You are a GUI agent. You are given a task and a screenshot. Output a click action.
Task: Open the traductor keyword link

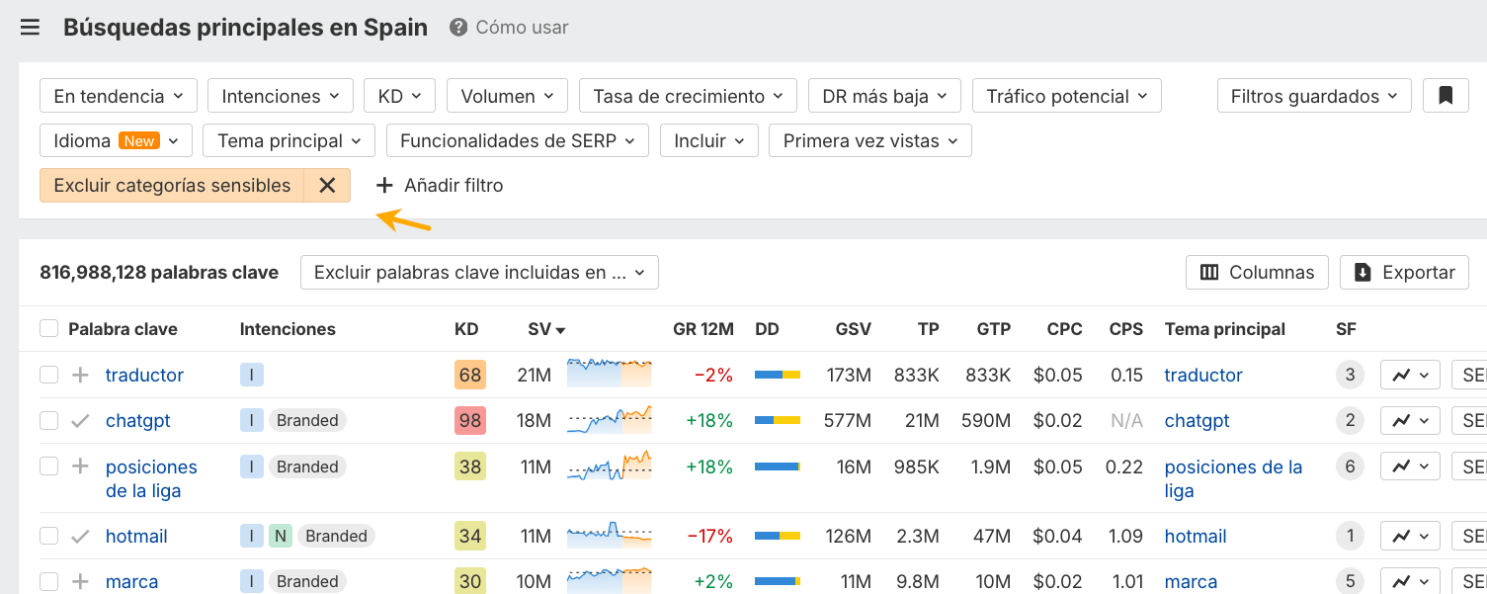tap(144, 375)
